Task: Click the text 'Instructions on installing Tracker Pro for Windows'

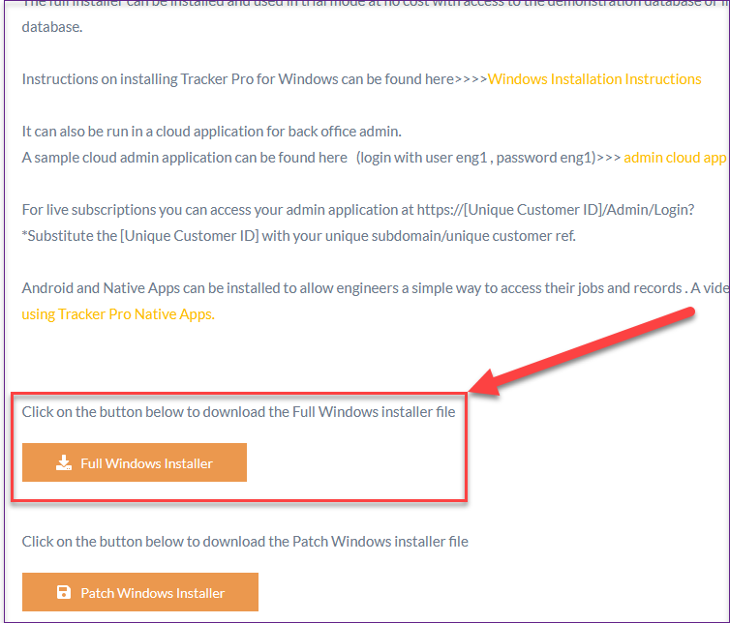Action: [180, 79]
